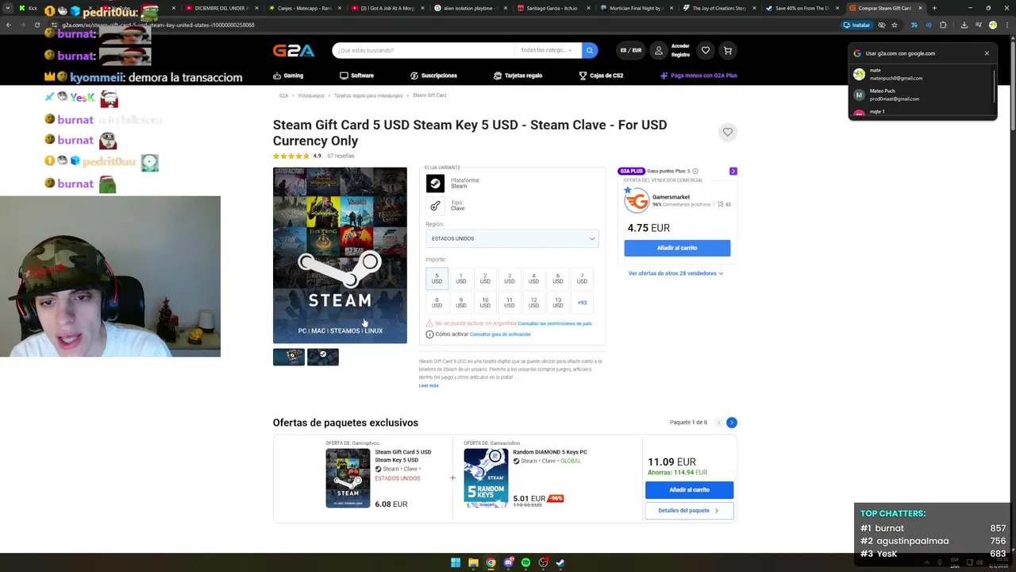Click the search input field
The width and height of the screenshot is (1016, 572).
click(x=423, y=50)
